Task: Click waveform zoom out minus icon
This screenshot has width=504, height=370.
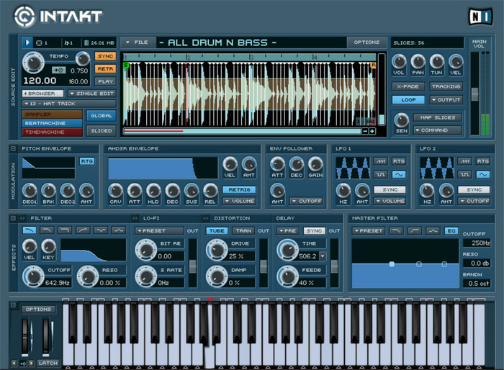Action: click(x=365, y=131)
